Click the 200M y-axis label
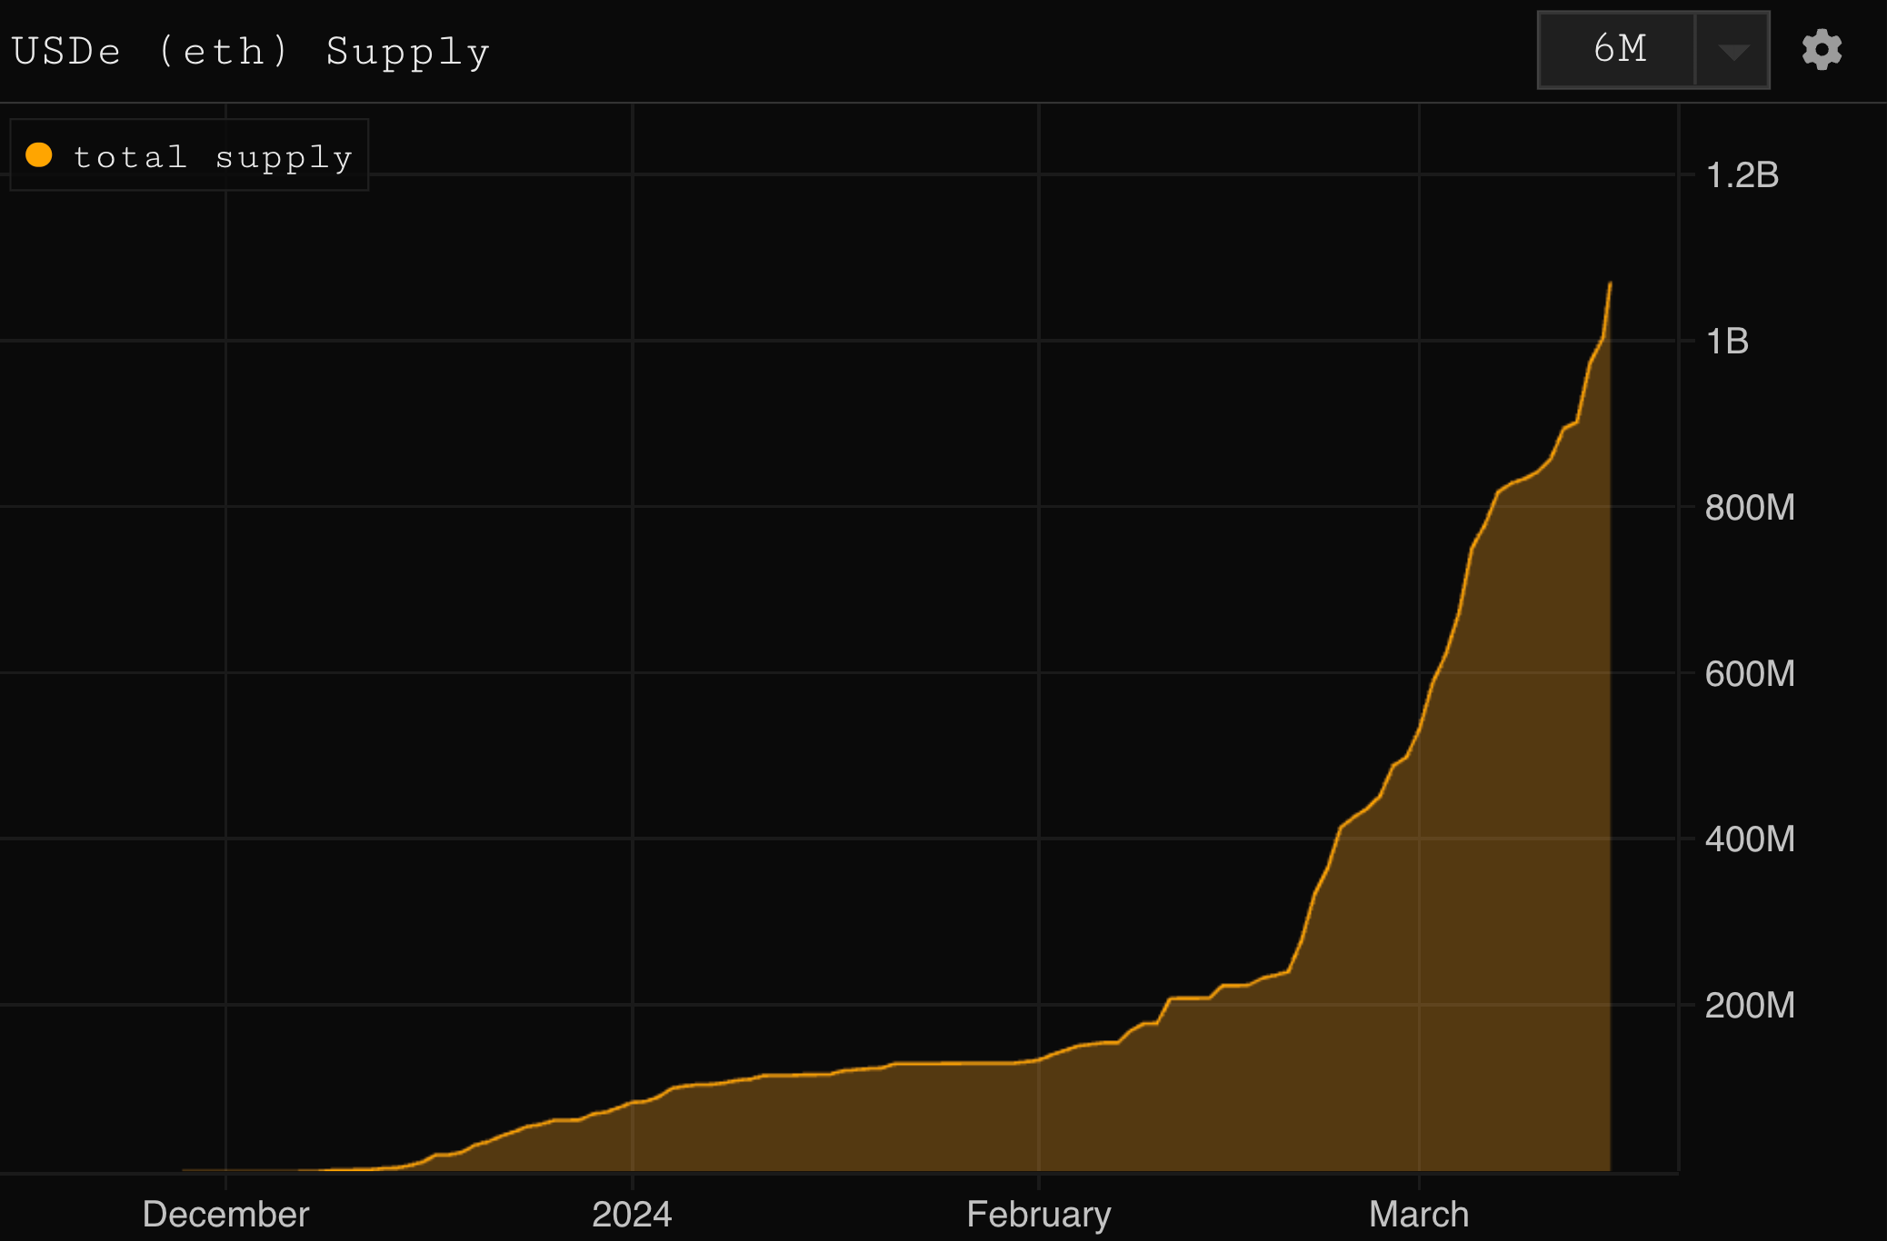Viewport: 1887px width, 1241px height. pyautogui.click(x=1749, y=1005)
